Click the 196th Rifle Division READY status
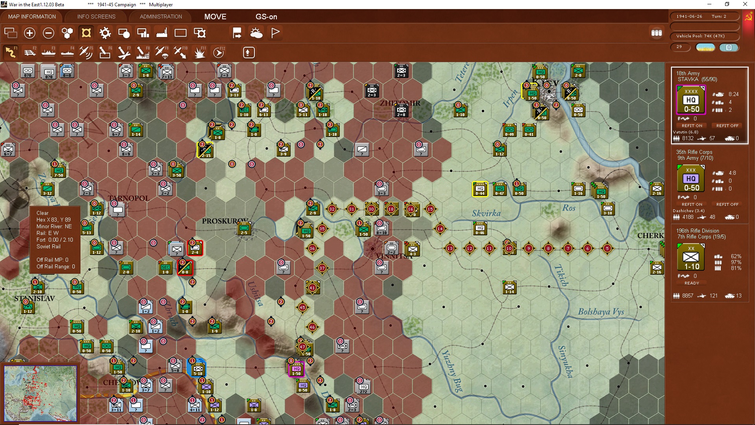 click(x=692, y=283)
